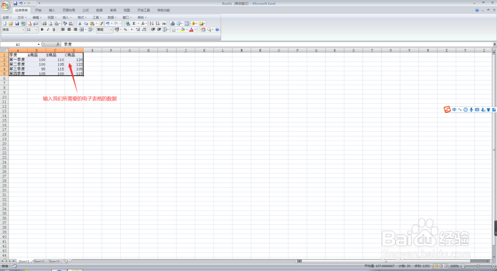Image resolution: width=497 pixels, height=271 pixels.
Task: Open the font size dropdown showing 11
Action: 36,29
